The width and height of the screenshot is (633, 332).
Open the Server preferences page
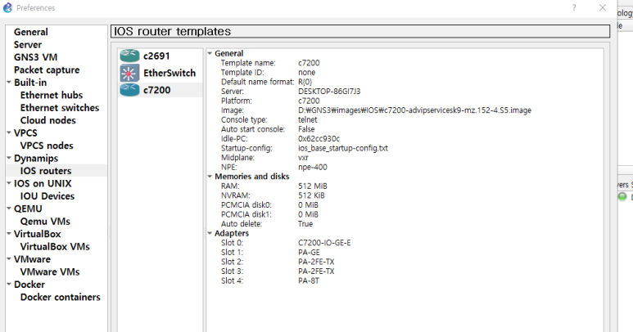click(x=28, y=45)
